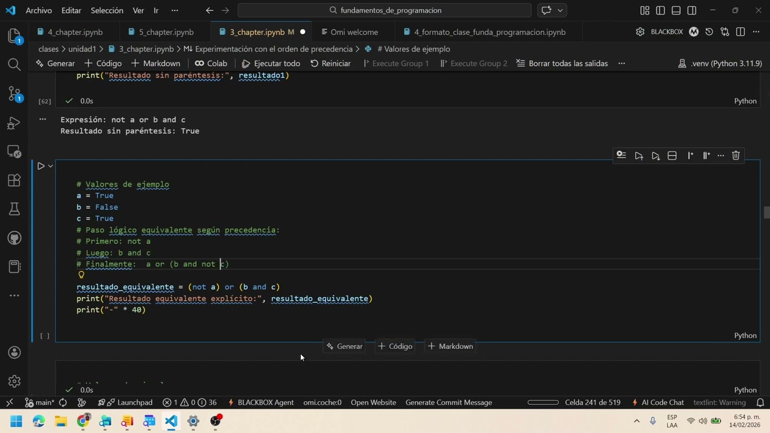The height and width of the screenshot is (433, 770).
Task: Open more cell actions in cell toolbar
Action: tap(721, 155)
